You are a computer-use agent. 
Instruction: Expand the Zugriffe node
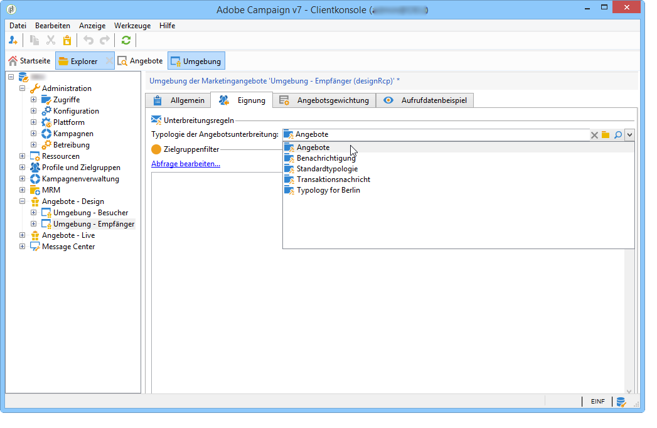click(33, 100)
